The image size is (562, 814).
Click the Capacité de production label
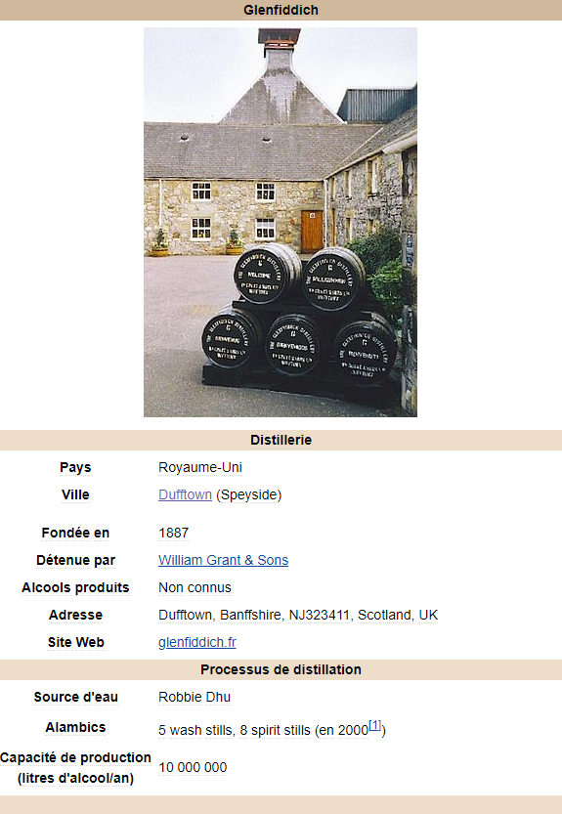(75, 768)
